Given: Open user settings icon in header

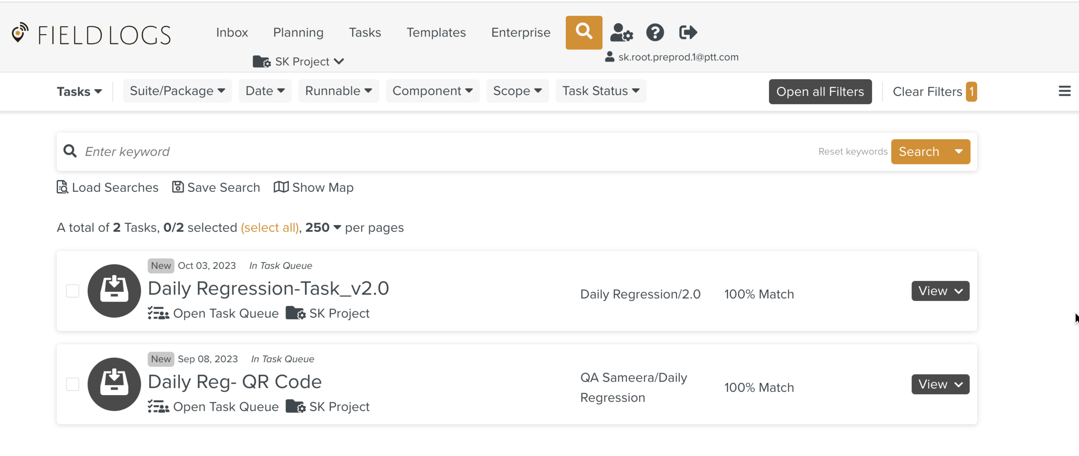Looking at the screenshot, I should [621, 32].
